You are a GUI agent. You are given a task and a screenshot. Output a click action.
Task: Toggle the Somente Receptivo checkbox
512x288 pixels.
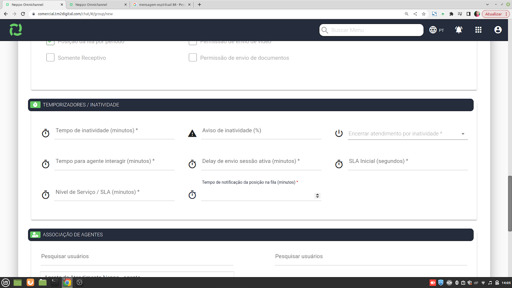click(50, 58)
